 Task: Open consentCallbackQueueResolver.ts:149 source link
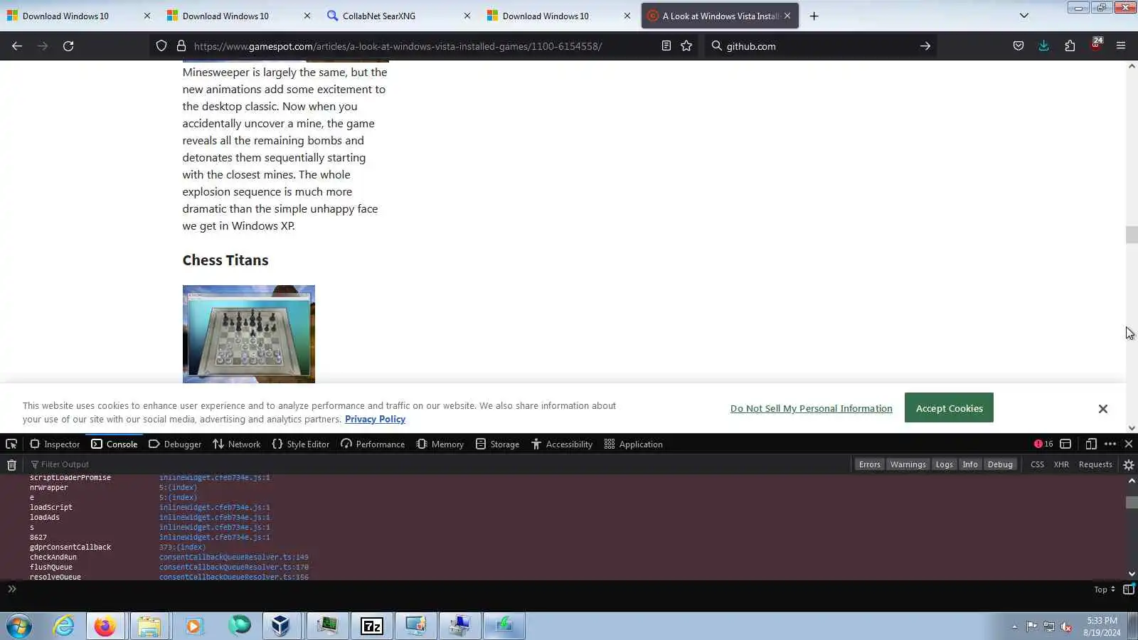234,558
